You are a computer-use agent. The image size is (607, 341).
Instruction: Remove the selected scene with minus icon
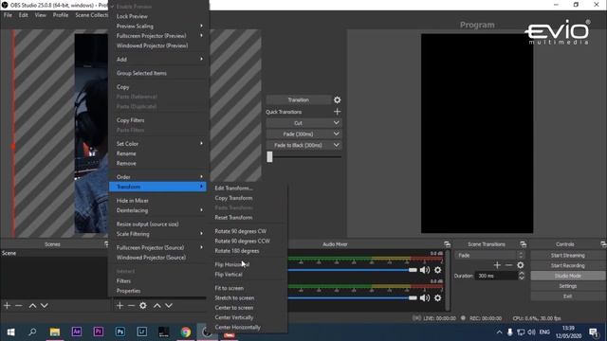coord(19,305)
